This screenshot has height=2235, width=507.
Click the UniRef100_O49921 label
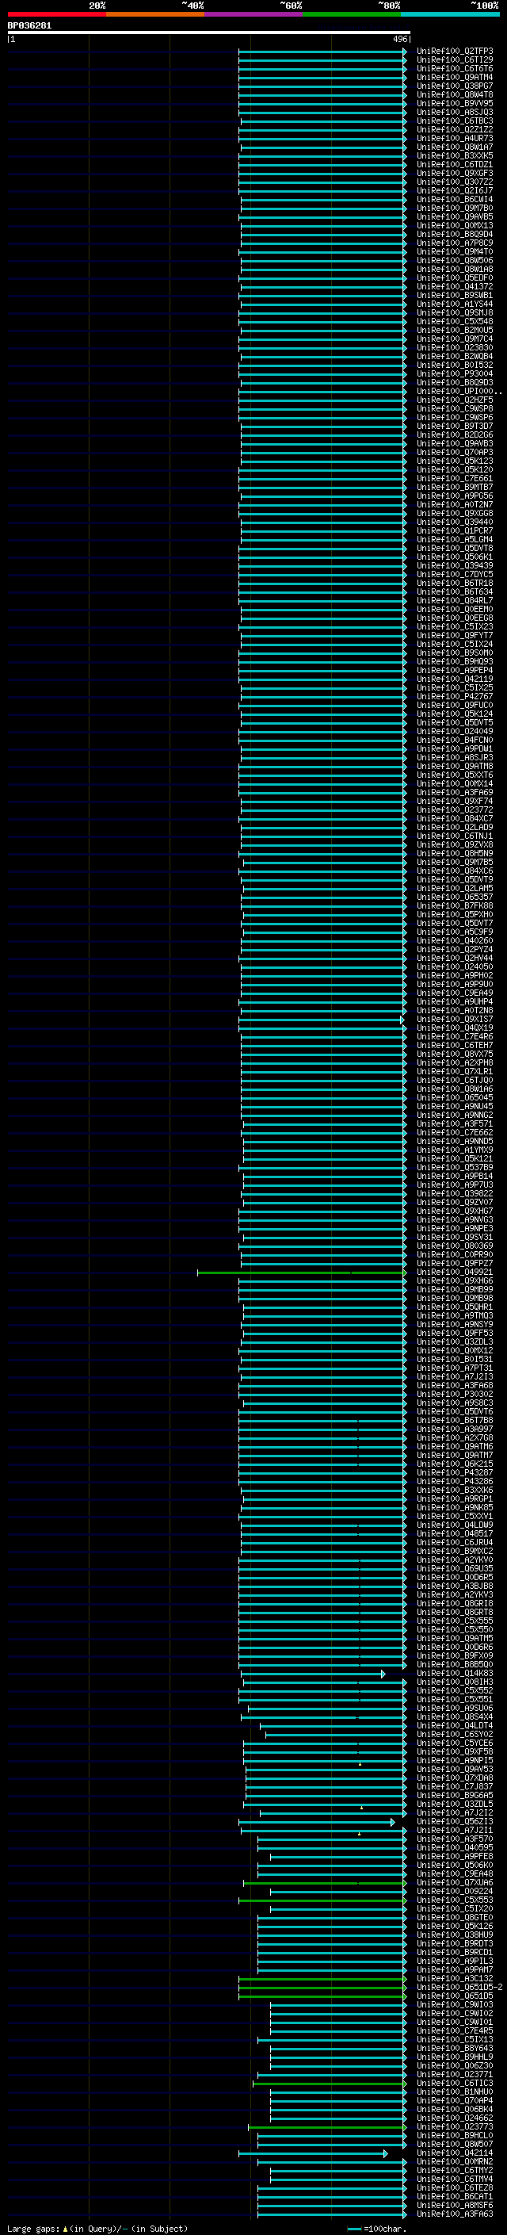tap(454, 1272)
